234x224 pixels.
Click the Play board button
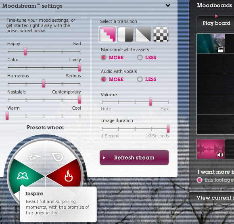(215, 23)
